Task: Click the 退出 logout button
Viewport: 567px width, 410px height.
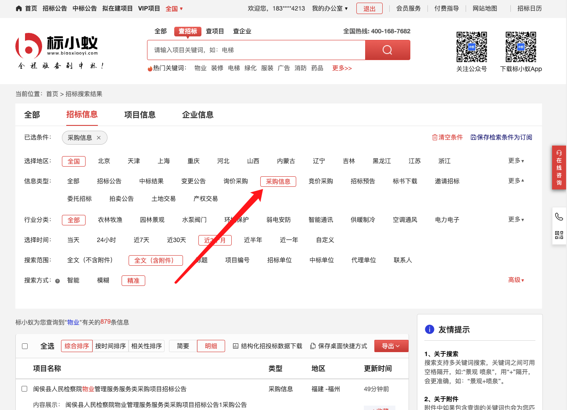Action: tap(369, 8)
